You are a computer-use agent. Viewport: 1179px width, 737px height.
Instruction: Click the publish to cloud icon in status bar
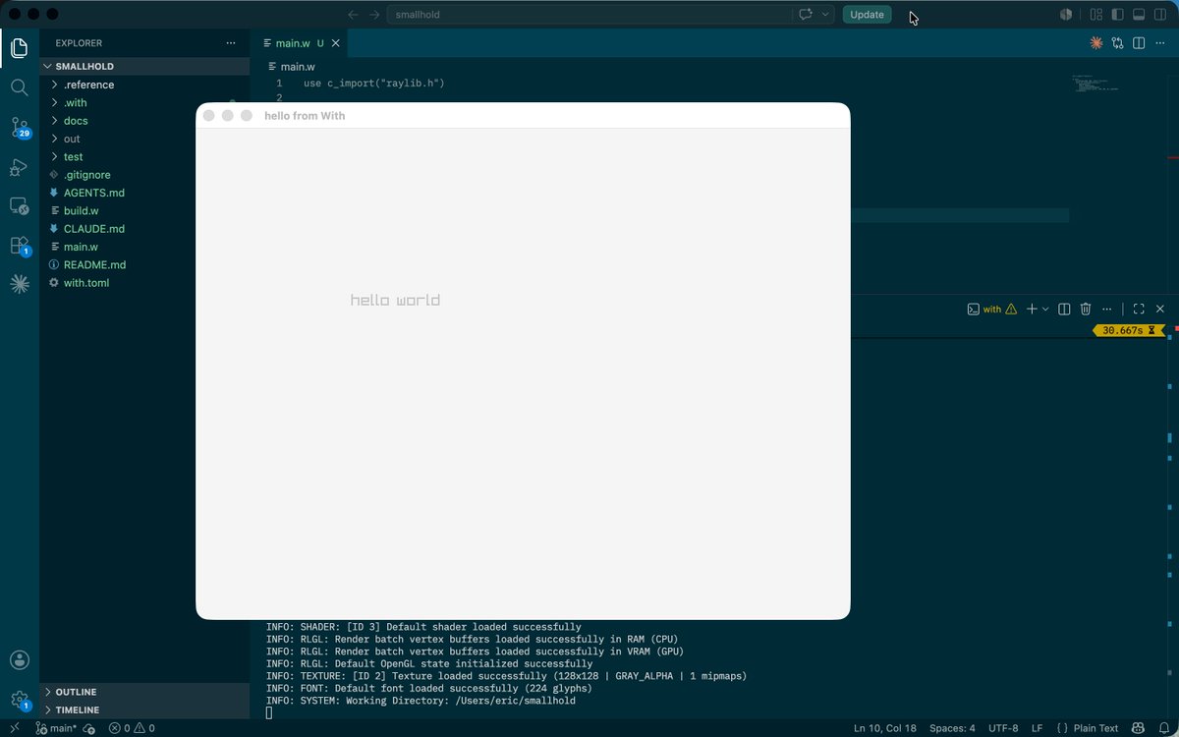pos(89,728)
